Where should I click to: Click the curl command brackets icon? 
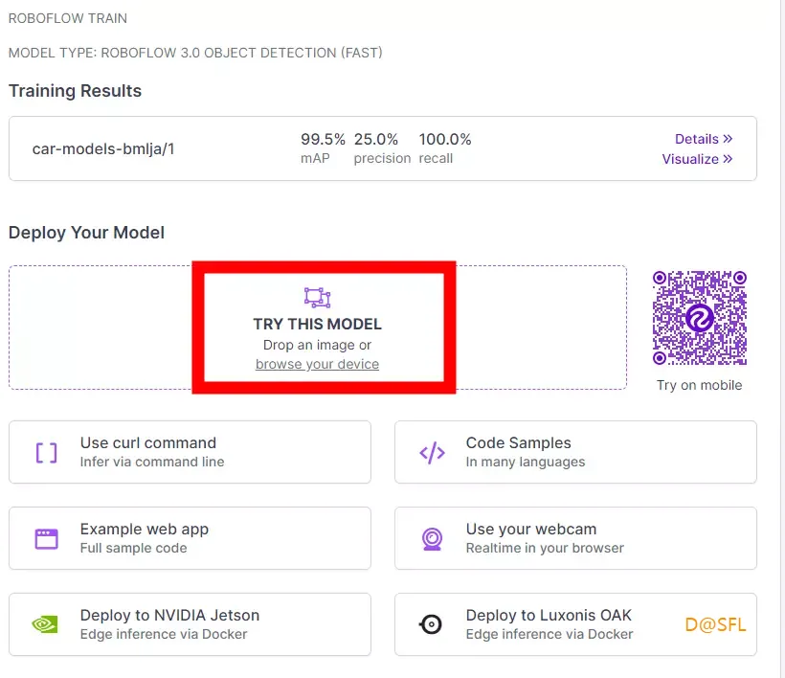tap(46, 453)
